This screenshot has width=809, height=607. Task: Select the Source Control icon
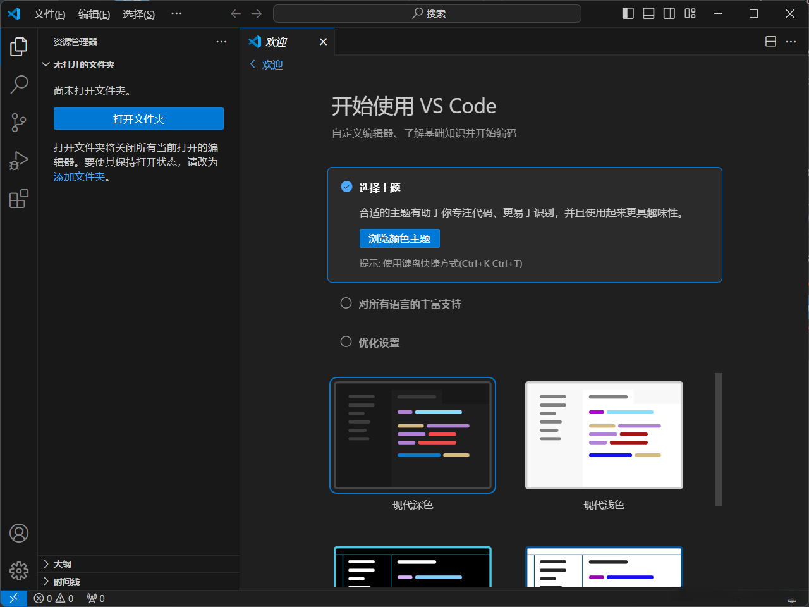click(x=19, y=123)
